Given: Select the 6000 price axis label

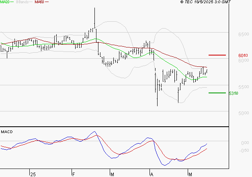Looking at the screenshot, I should 244,61.
